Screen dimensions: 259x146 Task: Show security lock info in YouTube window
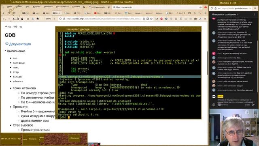click(x=215, y=8)
